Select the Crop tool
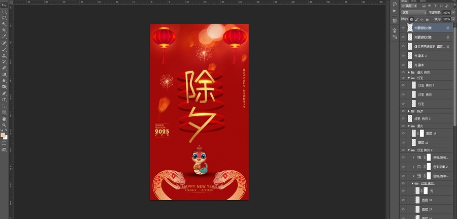This screenshot has width=457, height=219. (4, 30)
